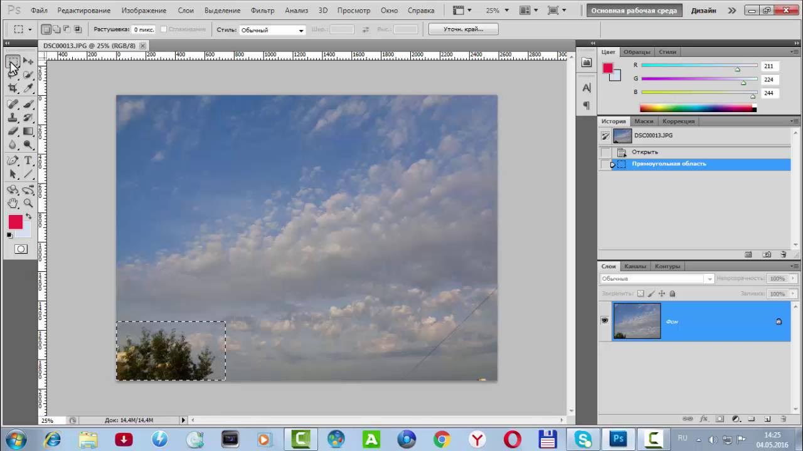Toggle Quick Mask mode

tap(21, 249)
